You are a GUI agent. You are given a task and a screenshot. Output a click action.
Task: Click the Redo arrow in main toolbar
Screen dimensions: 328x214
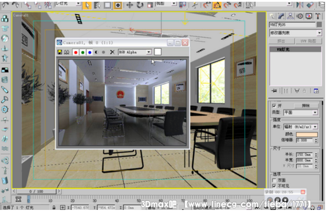click(x=15, y=5)
